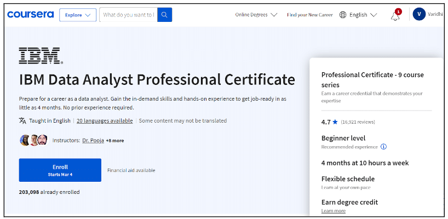Click the Professional Certificate - 9 course series text

pyautogui.click(x=372, y=80)
